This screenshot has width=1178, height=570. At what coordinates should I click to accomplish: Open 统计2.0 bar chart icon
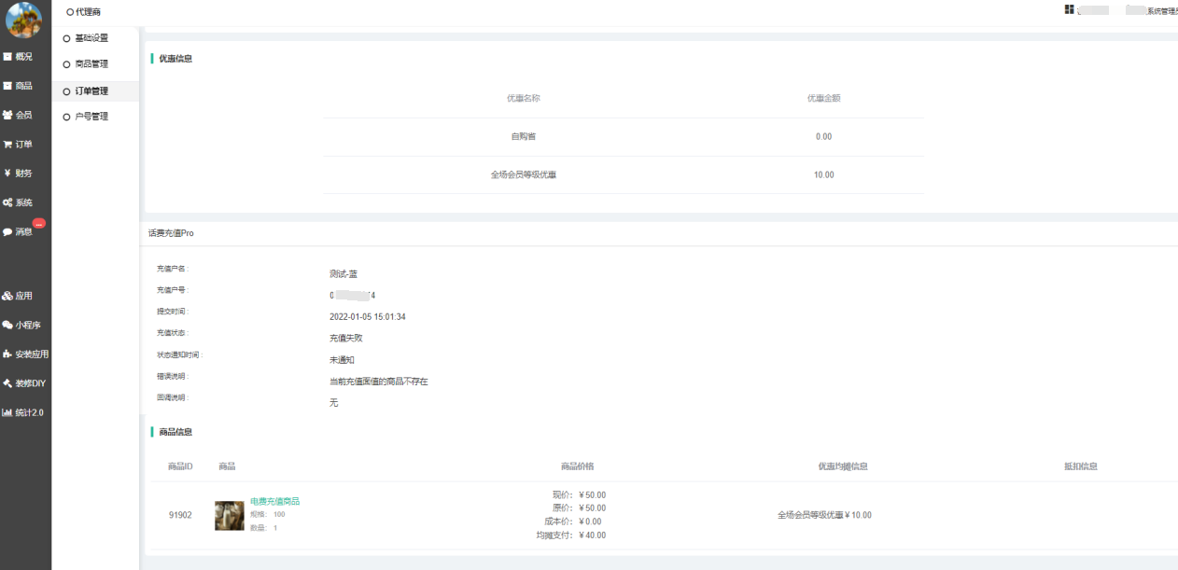pyautogui.click(x=7, y=412)
